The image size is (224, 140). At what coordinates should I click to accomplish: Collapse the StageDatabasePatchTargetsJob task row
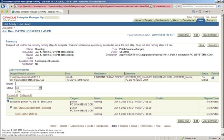pos(11,108)
